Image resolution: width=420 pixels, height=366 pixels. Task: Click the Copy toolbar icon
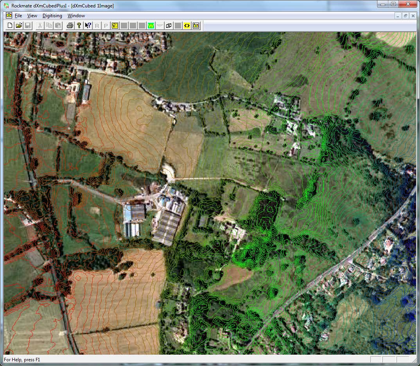coord(49,25)
